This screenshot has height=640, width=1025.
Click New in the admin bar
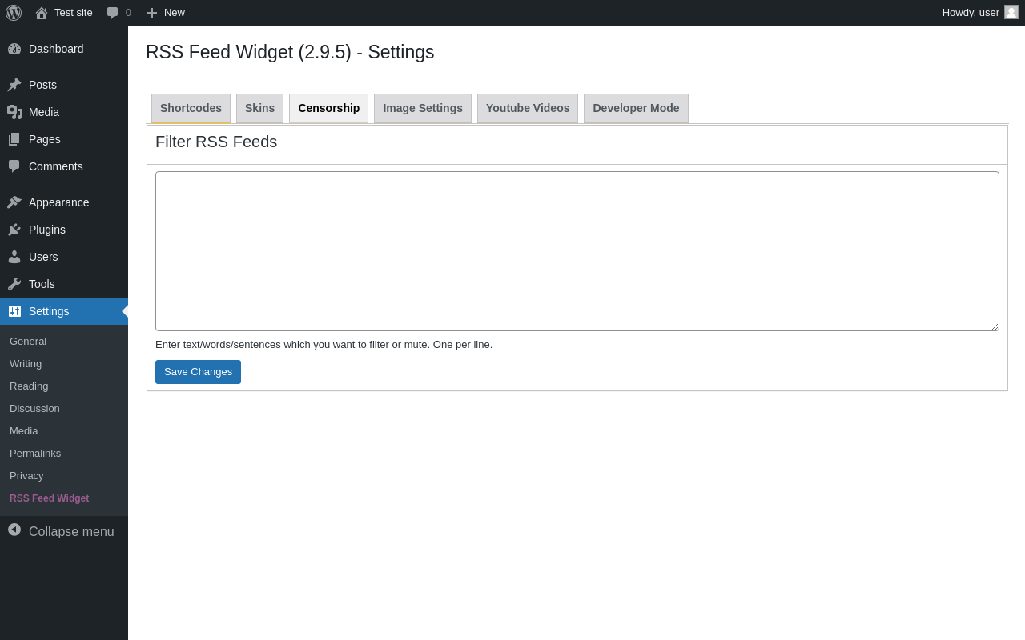(175, 13)
